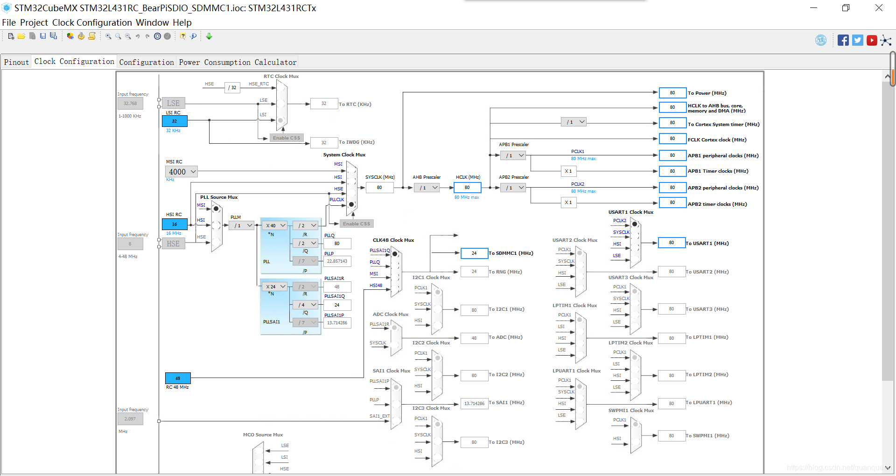Click the LSE input frequency 32.768 field
Image resolution: width=896 pixels, height=476 pixels.
click(x=130, y=103)
